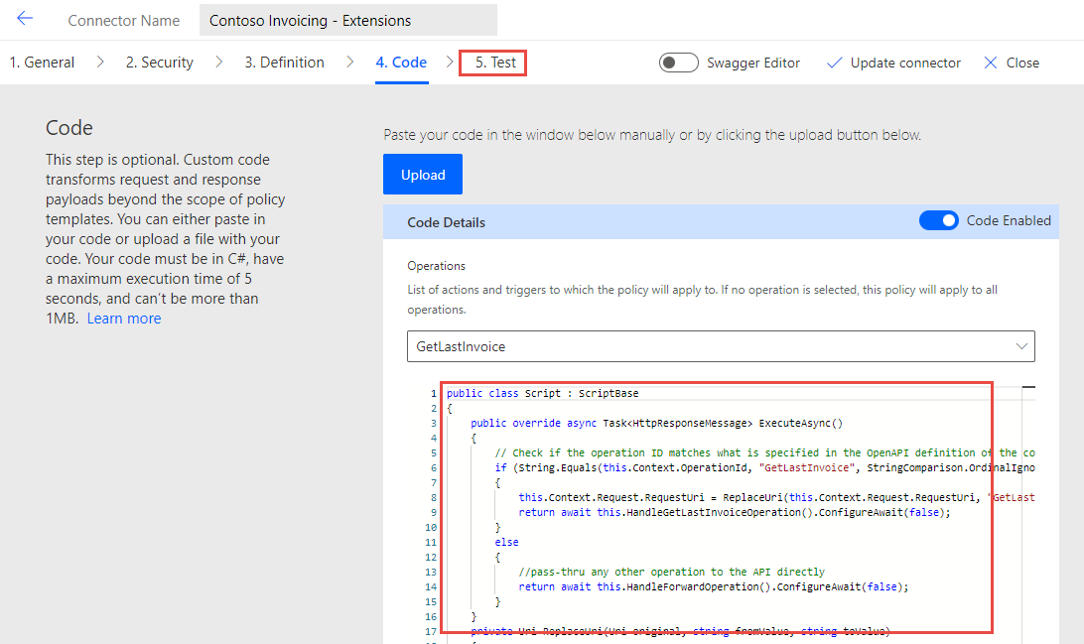
Task: Return to the 1. General step
Action: (42, 62)
